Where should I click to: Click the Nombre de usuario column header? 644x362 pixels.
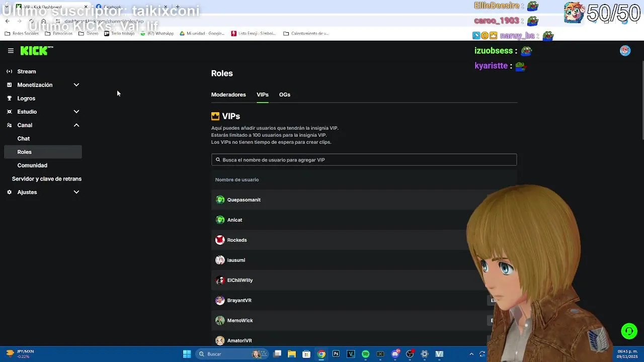pyautogui.click(x=237, y=179)
